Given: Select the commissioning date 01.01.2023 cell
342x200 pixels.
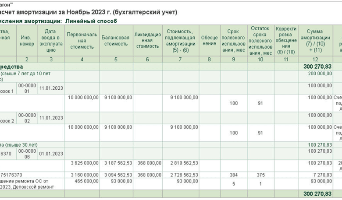Looking at the screenshot, I should [x=51, y=154].
